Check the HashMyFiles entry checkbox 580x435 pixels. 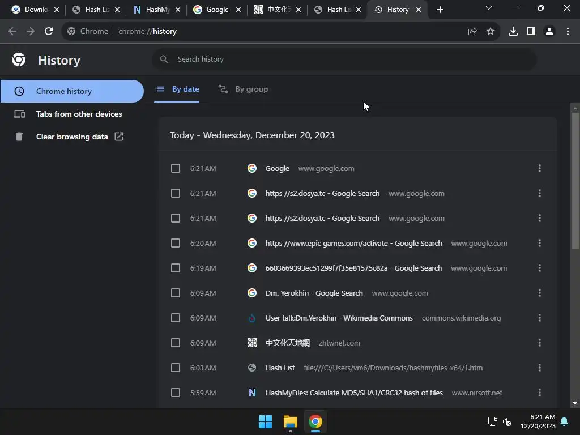pos(176,393)
